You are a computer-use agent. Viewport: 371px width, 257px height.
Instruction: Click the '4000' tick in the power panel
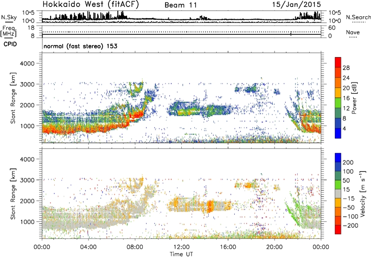tap(27, 64)
